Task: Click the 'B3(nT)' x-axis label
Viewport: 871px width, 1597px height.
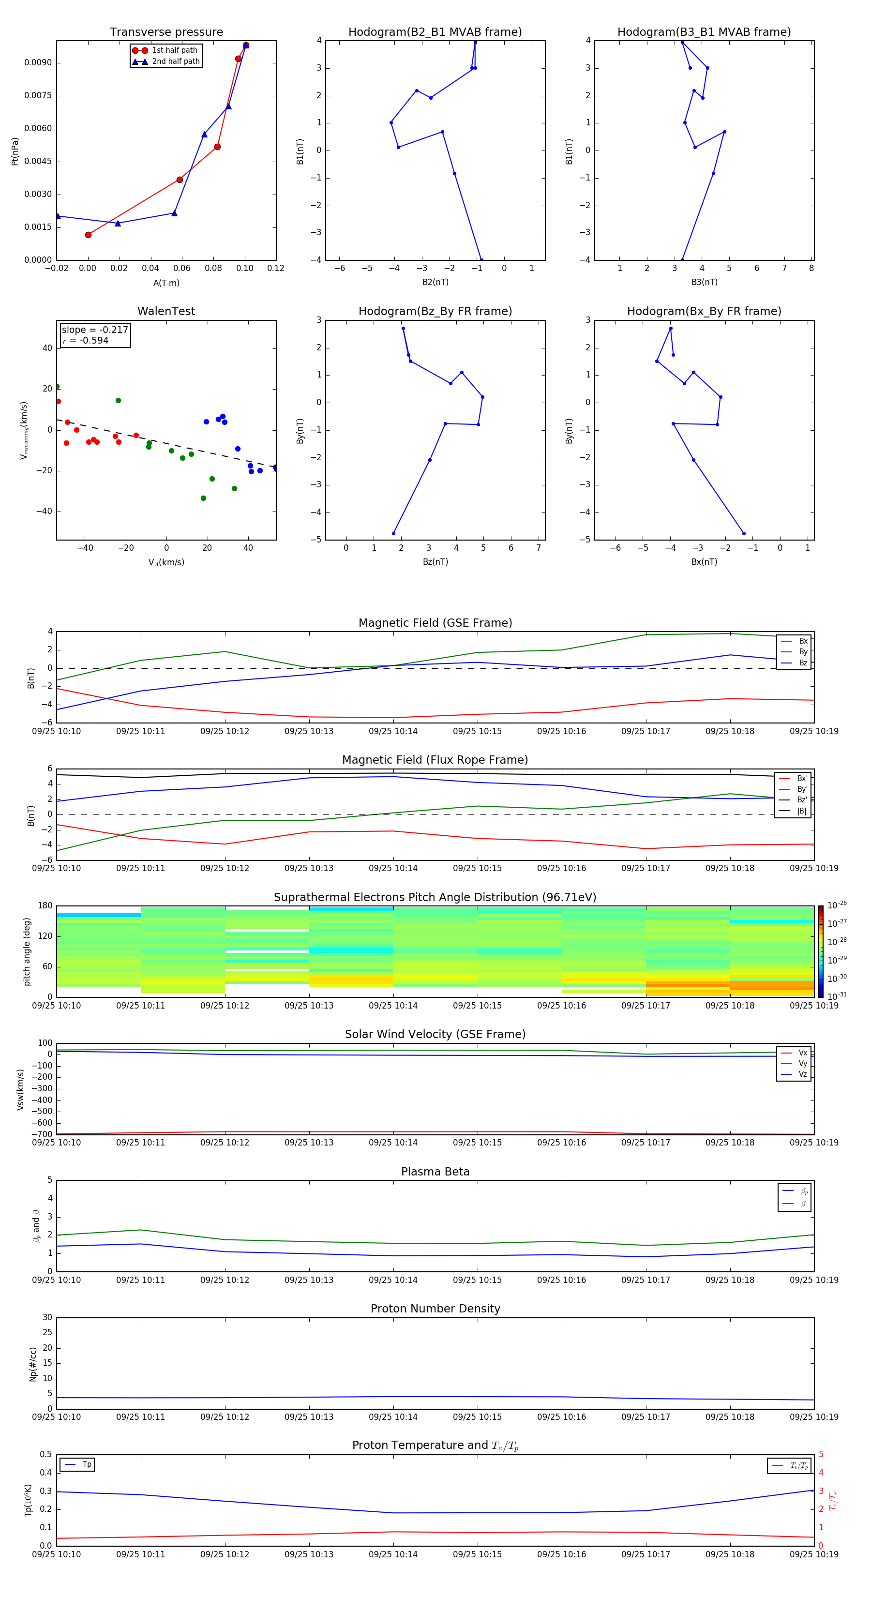Action: pyautogui.click(x=704, y=282)
